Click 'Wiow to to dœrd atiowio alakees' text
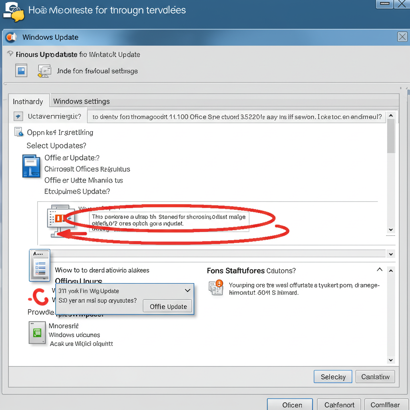Image resolution: width=410 pixels, height=410 pixels. point(102,270)
